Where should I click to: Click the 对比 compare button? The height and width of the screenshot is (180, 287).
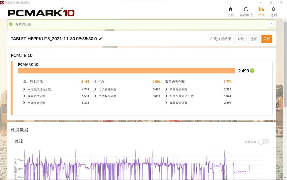coord(241,39)
